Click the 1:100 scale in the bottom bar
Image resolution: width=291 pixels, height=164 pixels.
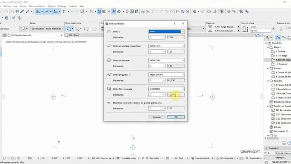pos(80,158)
